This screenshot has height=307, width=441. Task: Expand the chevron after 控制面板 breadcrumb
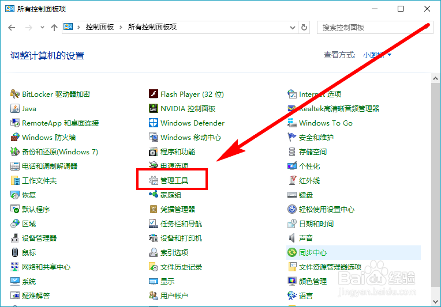point(121,27)
